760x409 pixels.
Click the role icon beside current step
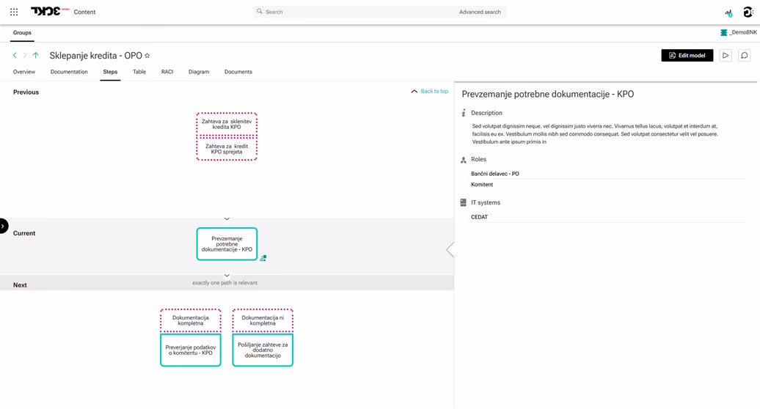click(263, 258)
